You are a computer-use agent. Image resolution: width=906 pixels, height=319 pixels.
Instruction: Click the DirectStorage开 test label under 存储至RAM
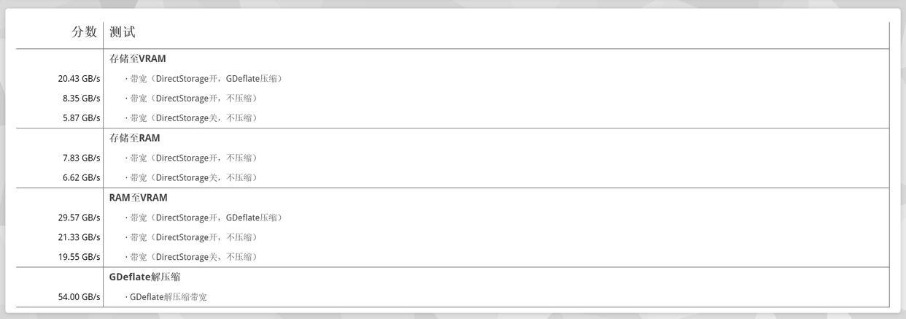[x=194, y=158]
